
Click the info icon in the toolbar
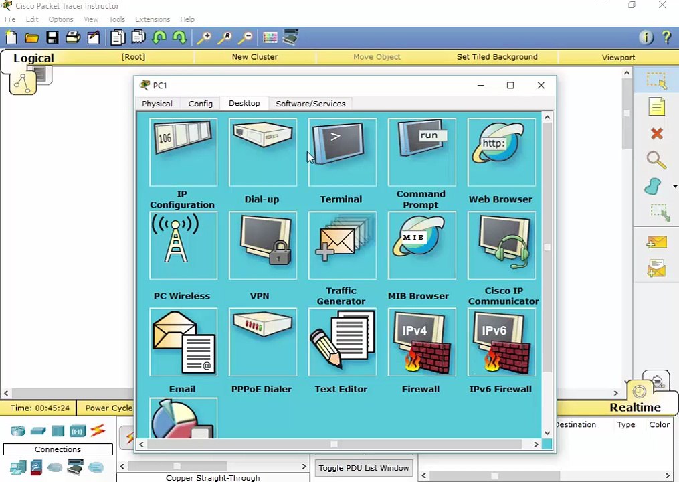646,37
